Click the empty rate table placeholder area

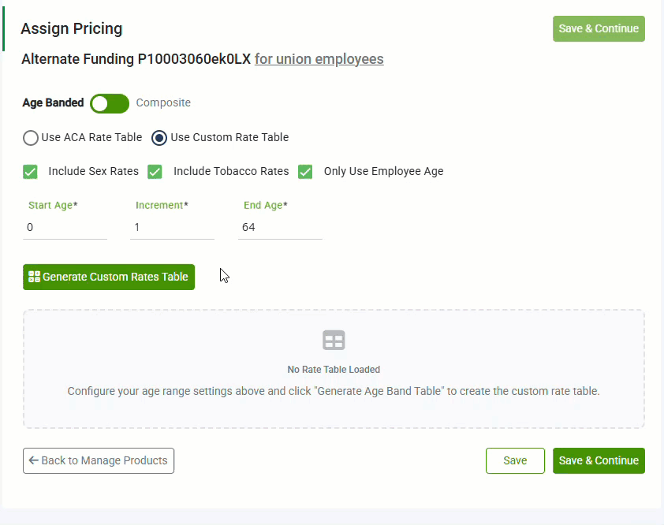(x=334, y=369)
